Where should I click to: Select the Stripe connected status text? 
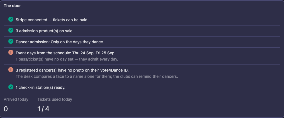[52, 20]
